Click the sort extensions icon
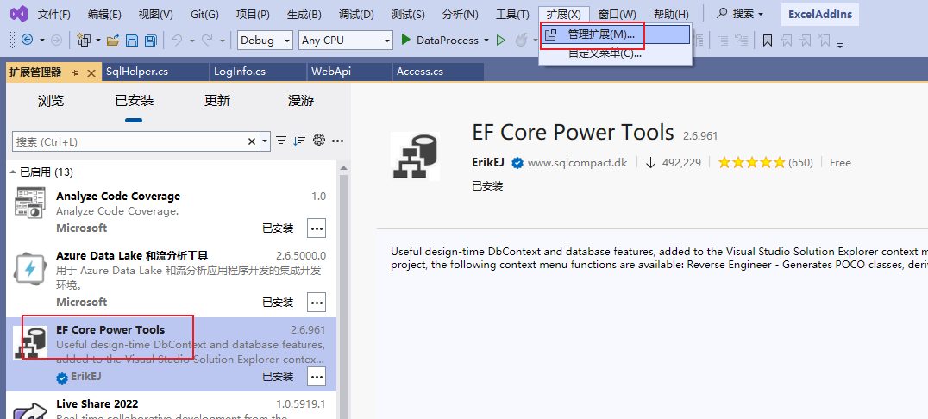The width and height of the screenshot is (928, 419). pyautogui.click(x=299, y=141)
